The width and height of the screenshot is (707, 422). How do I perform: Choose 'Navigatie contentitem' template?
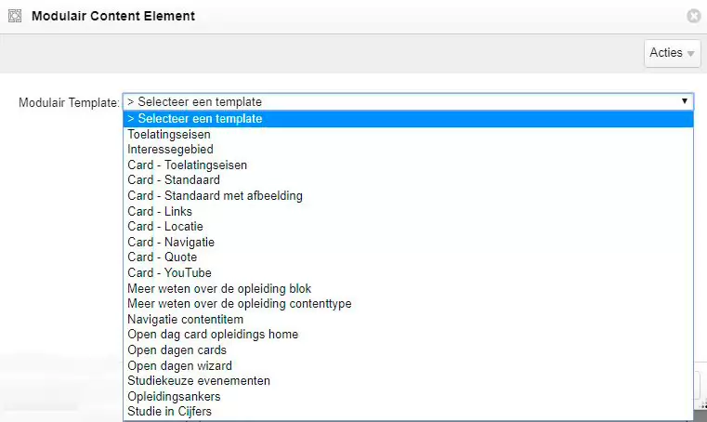[x=185, y=319]
